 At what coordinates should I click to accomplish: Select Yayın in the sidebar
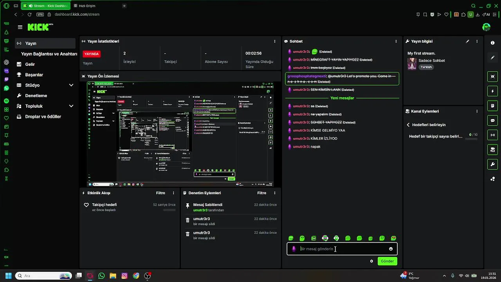[x=45, y=43]
